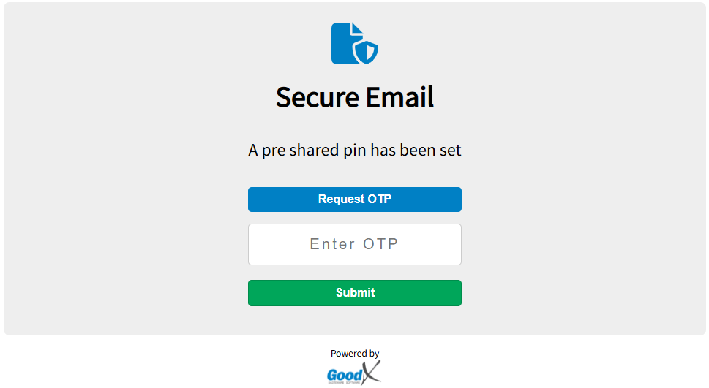Click the small tagline under the GoodX logo
The height and width of the screenshot is (388, 709).
(x=345, y=382)
